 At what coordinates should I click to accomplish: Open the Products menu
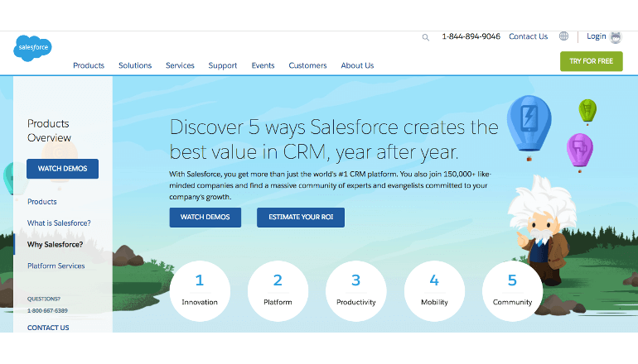pyautogui.click(x=89, y=65)
